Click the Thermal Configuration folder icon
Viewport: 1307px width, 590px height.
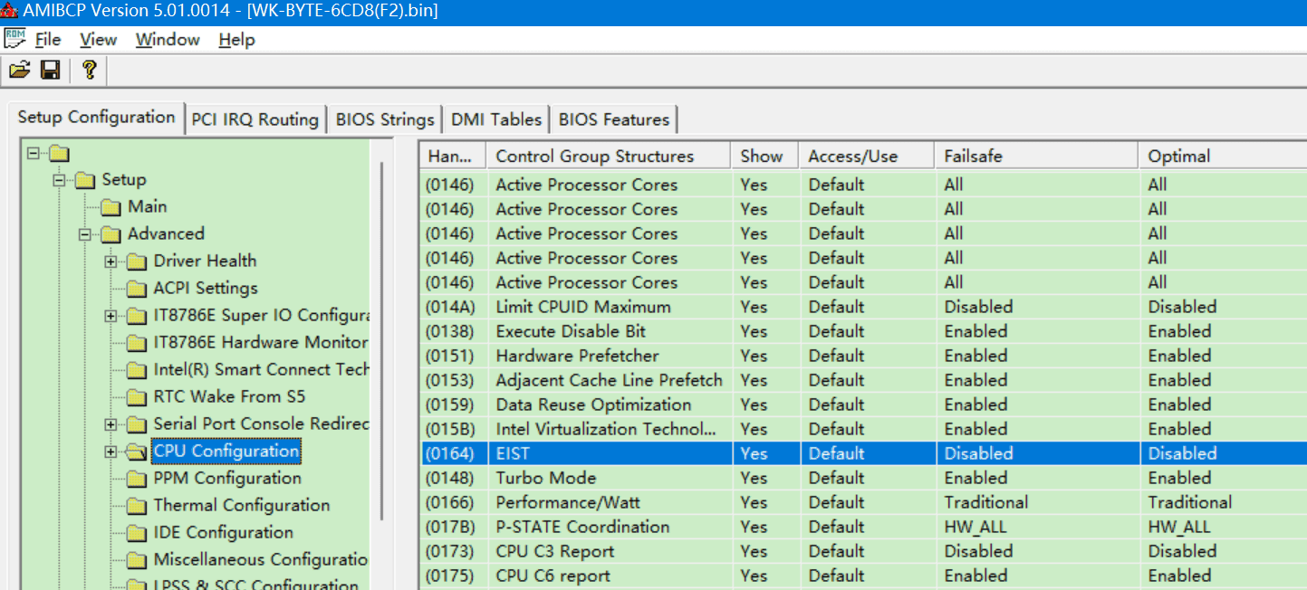[137, 506]
